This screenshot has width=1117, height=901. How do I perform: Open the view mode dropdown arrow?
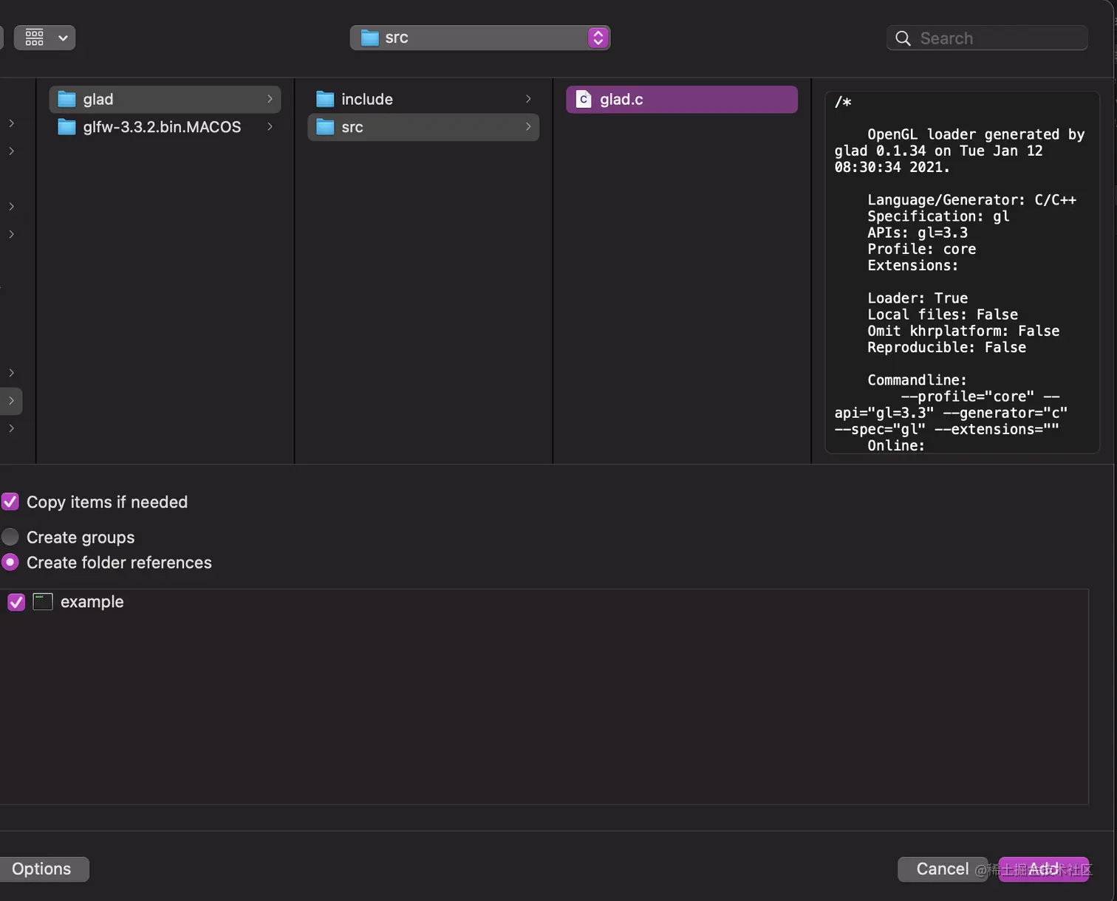tap(64, 38)
